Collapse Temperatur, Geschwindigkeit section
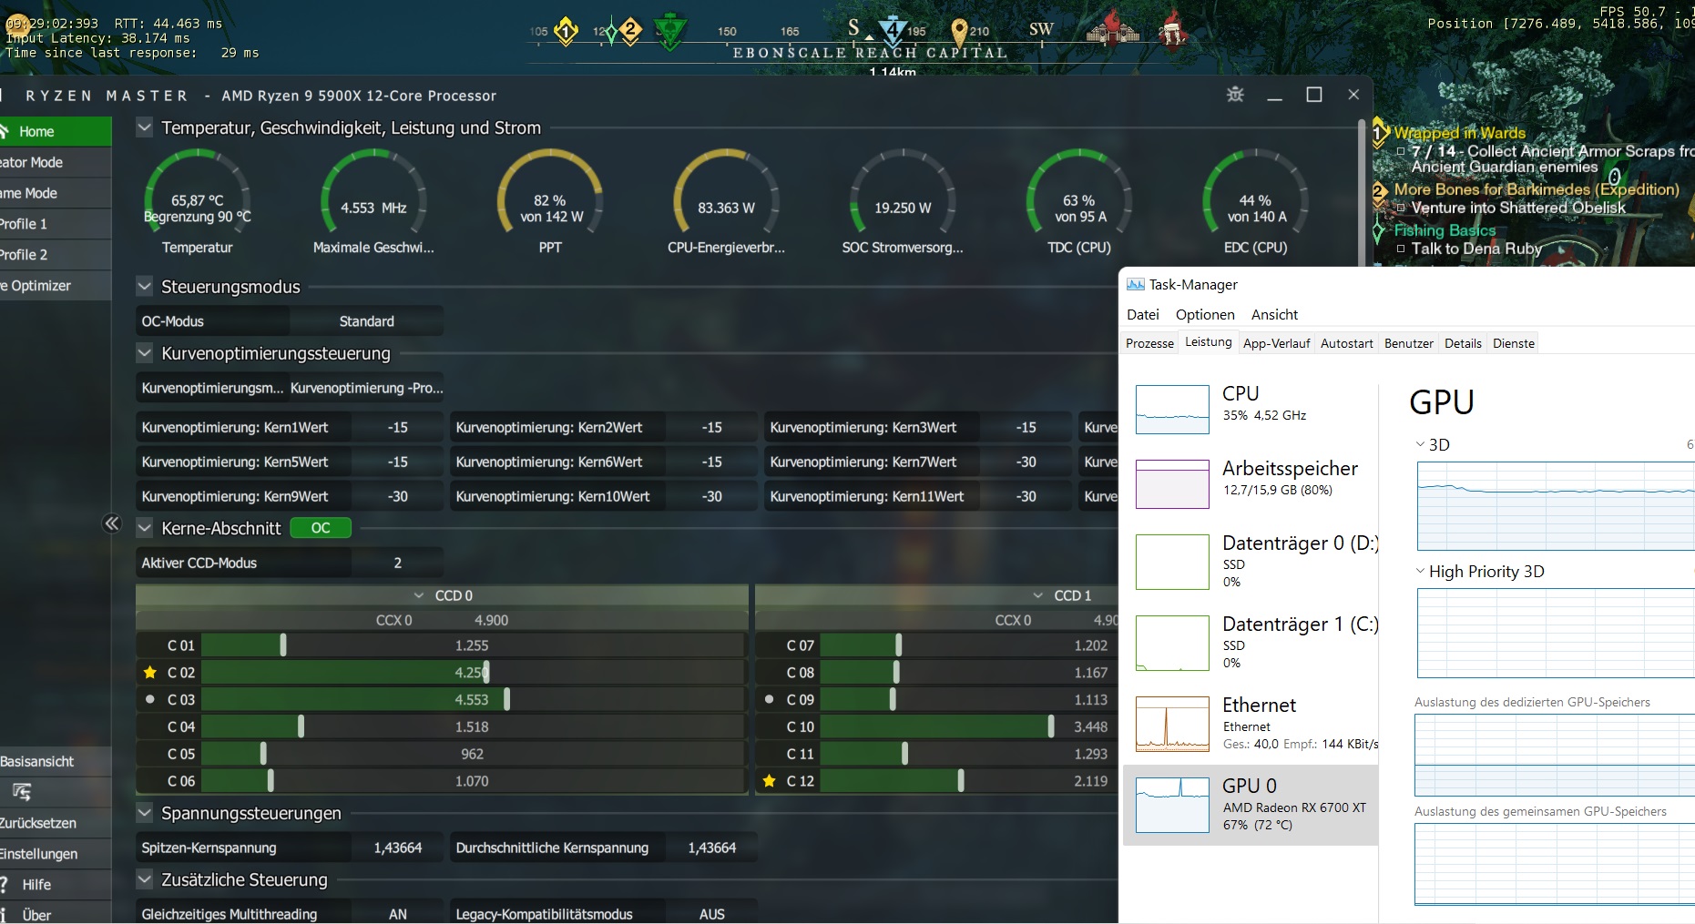 144,127
